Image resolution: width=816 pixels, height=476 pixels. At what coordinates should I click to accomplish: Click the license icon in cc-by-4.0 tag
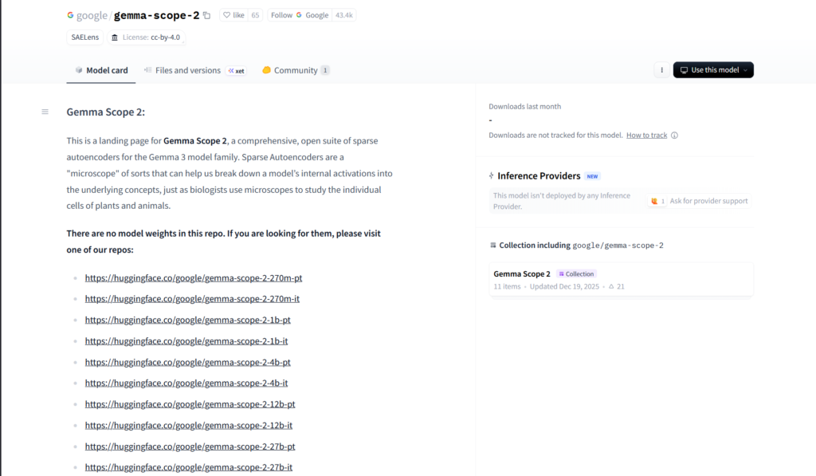point(115,37)
